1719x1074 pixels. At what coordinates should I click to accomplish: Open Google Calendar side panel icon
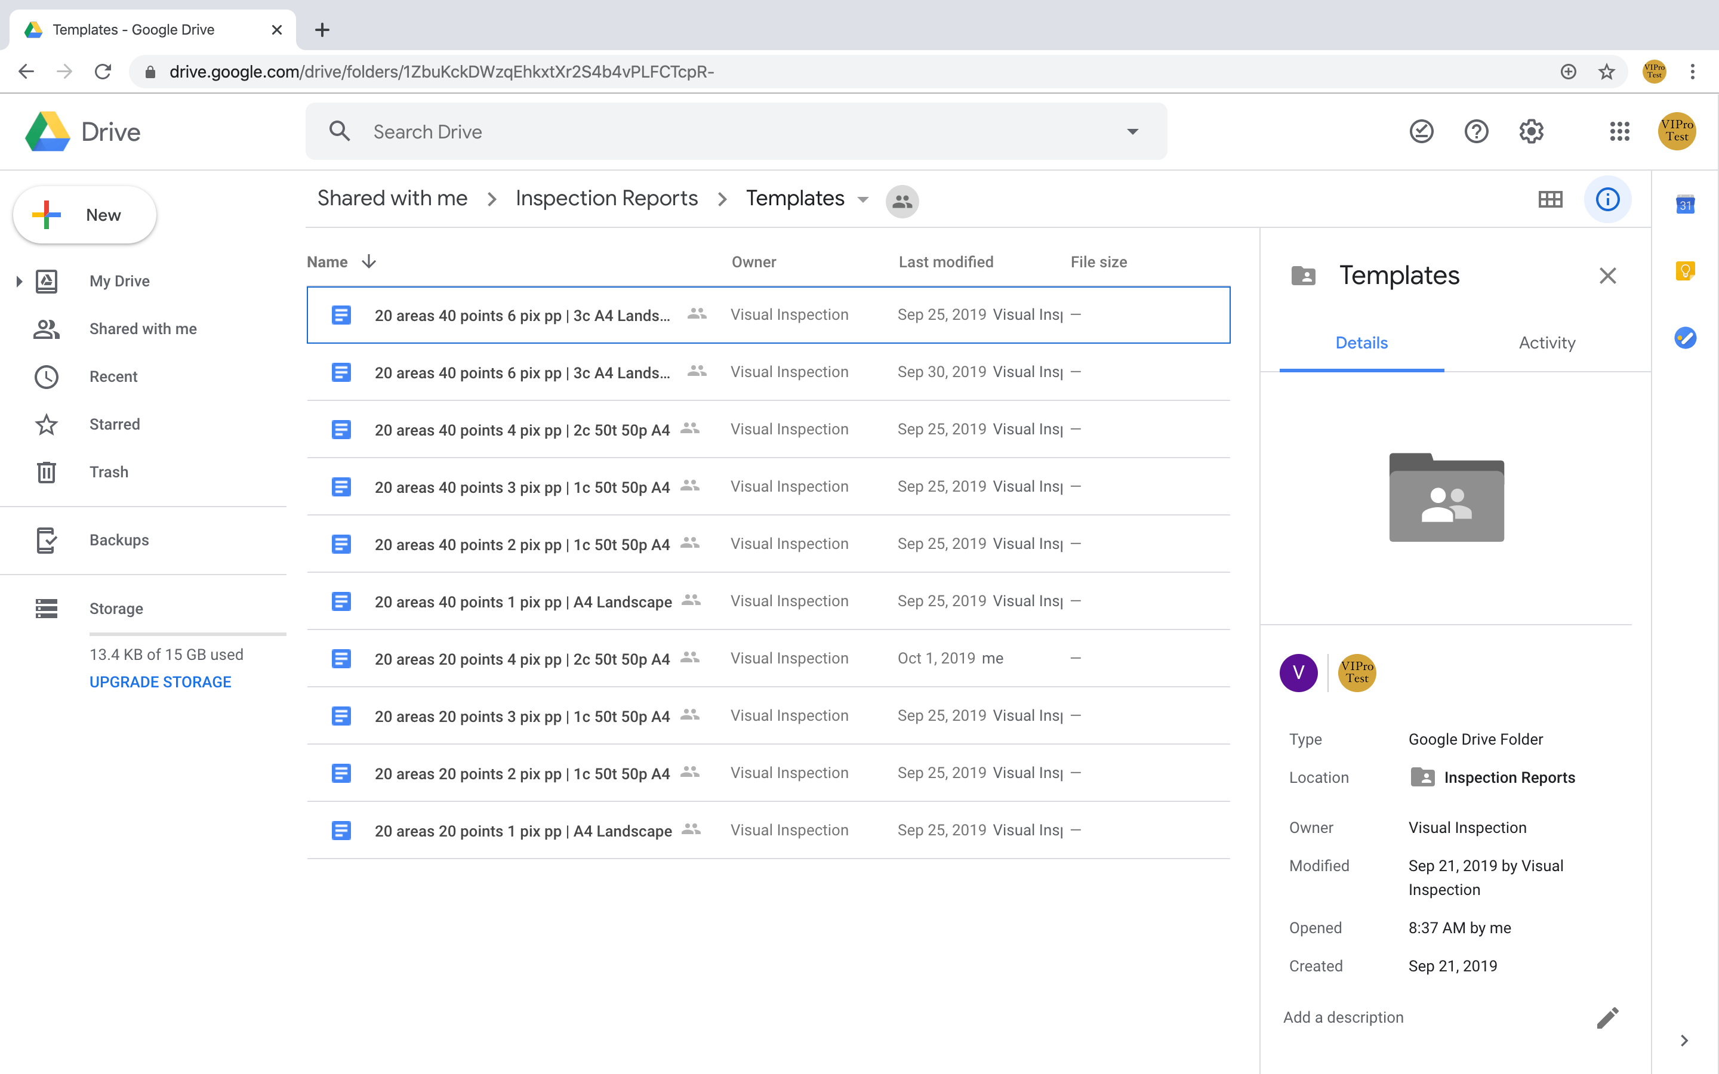click(1685, 205)
